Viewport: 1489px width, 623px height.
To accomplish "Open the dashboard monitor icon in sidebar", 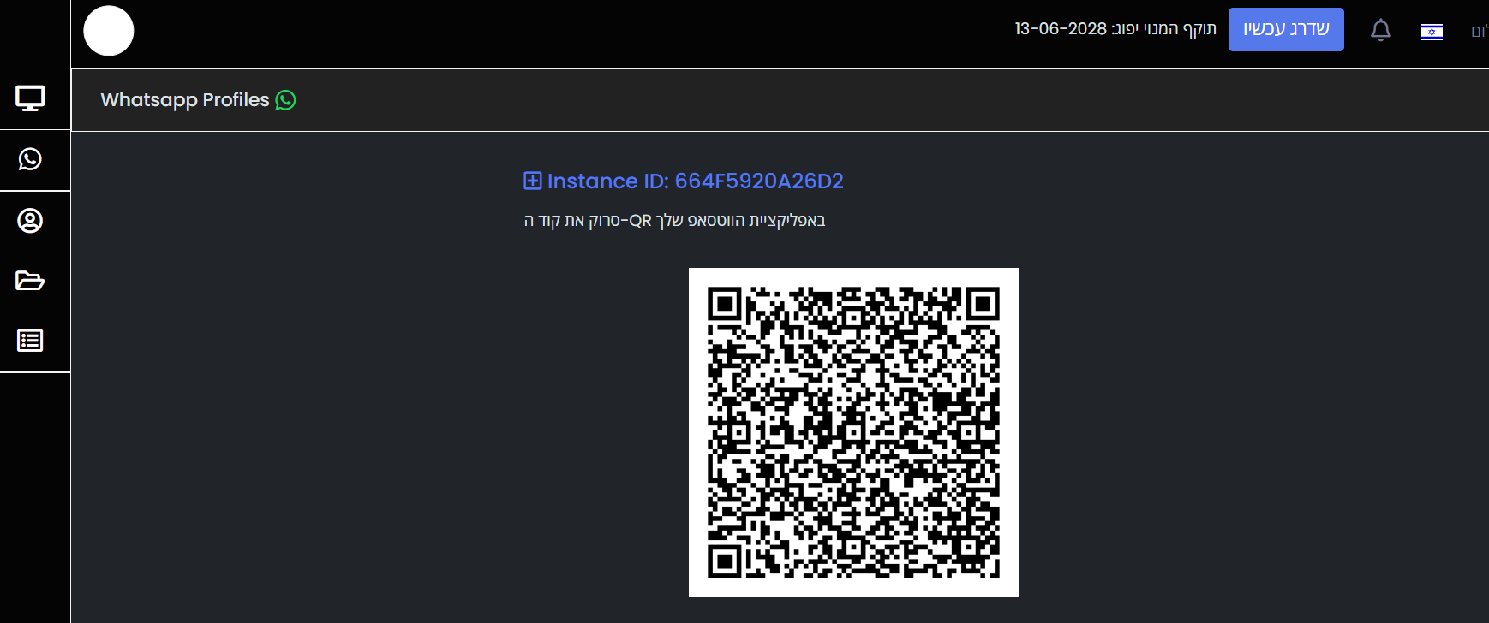I will click(x=30, y=98).
